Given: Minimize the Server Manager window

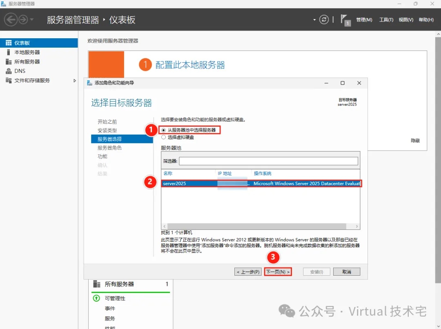Looking at the screenshot, I should pos(399,4).
